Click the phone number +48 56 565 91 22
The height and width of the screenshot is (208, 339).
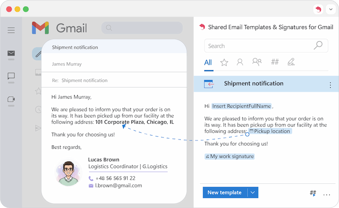pyautogui.click(x=116, y=178)
